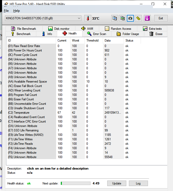Select the Power On Hours Count row
This screenshot has height=191, width=173.
tap(74, 50)
